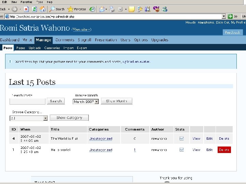Click the Home icon in toolbar
This screenshot has width=246, height=184.
(x=42, y=9)
